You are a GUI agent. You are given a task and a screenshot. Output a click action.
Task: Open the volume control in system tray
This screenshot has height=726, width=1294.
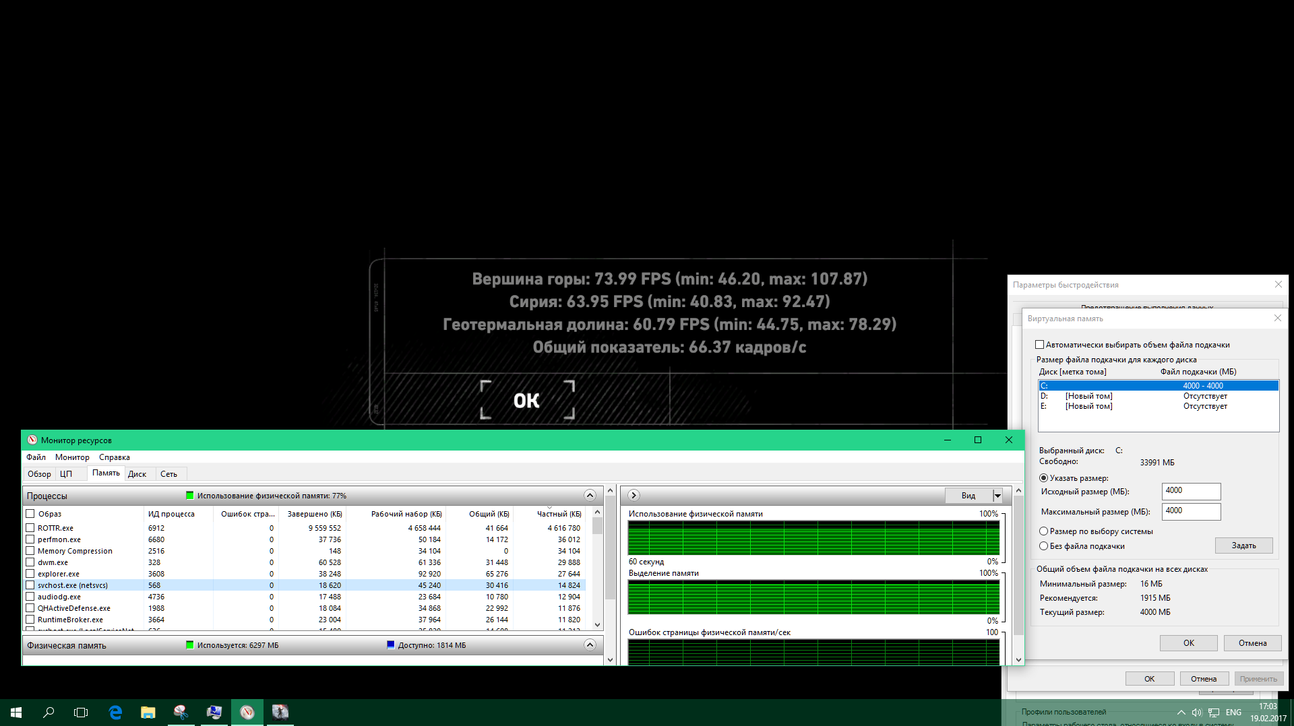tap(1197, 713)
